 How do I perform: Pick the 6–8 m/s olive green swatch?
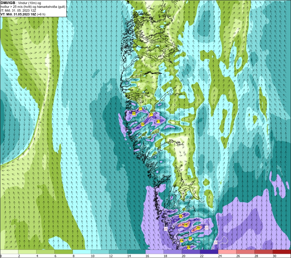coord(64,252)
